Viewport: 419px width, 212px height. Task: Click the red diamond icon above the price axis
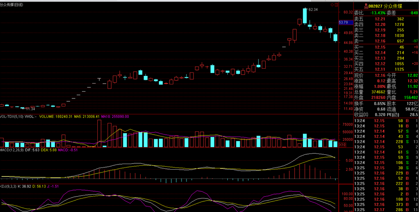pyautogui.click(x=332, y=5)
